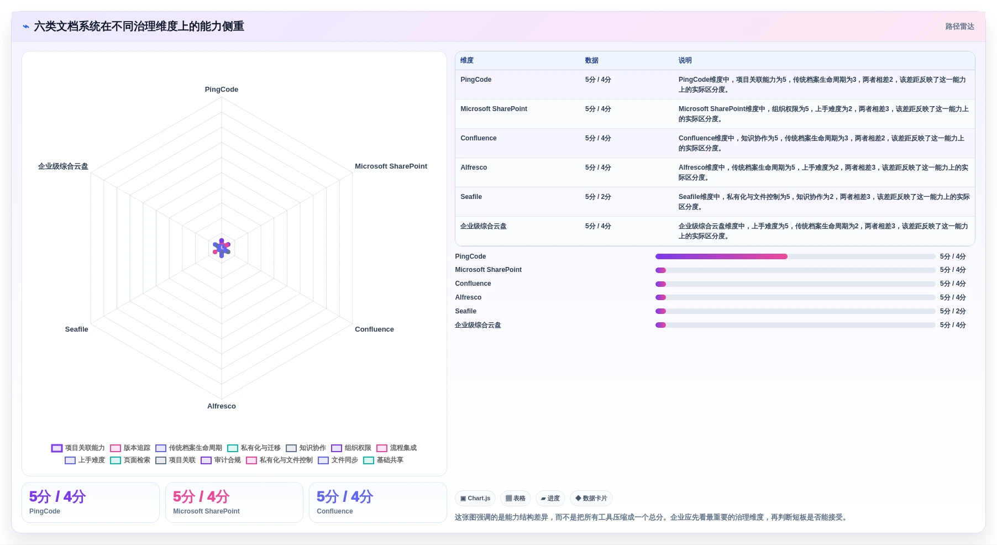Image resolution: width=997 pixels, height=545 pixels.
Task: Click the chart title 六类文档系统在不同治理维度上的能力侧重
Action: point(139,27)
